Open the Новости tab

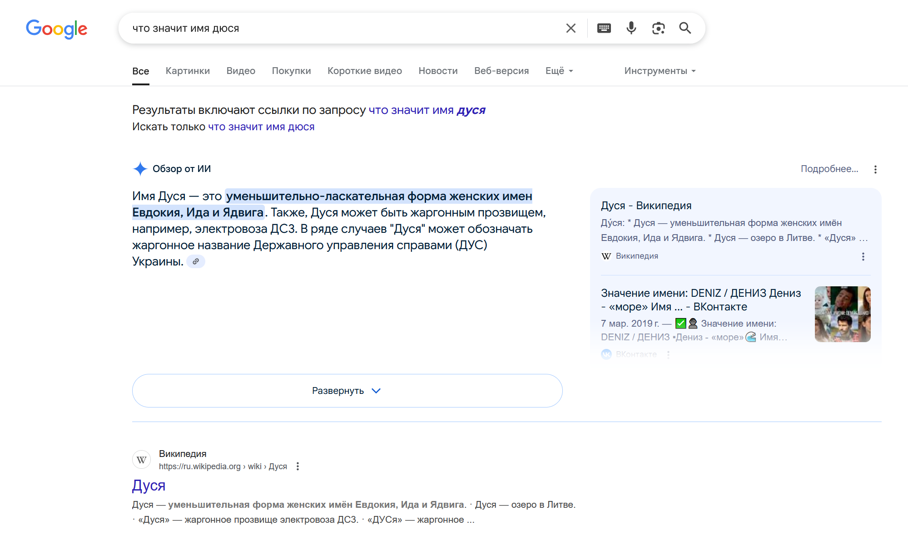(x=438, y=71)
